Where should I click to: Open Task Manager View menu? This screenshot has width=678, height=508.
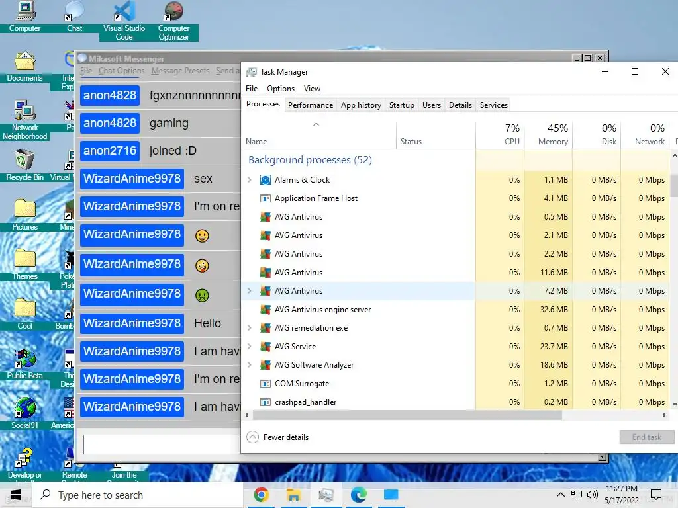(x=312, y=89)
